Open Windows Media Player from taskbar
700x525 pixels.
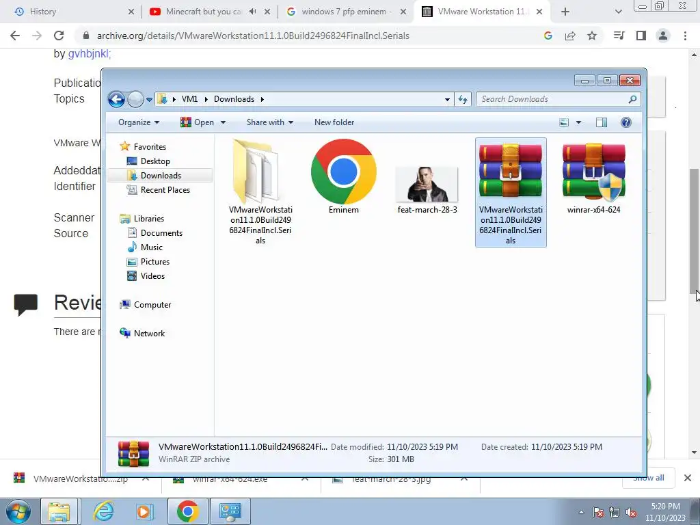[144, 511]
